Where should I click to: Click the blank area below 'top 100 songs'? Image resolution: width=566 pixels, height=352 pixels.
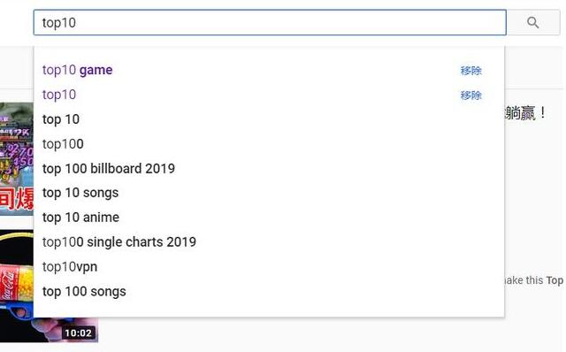(x=269, y=310)
